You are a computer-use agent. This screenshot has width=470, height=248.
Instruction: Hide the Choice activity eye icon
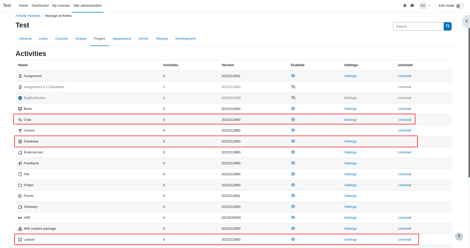(x=293, y=130)
